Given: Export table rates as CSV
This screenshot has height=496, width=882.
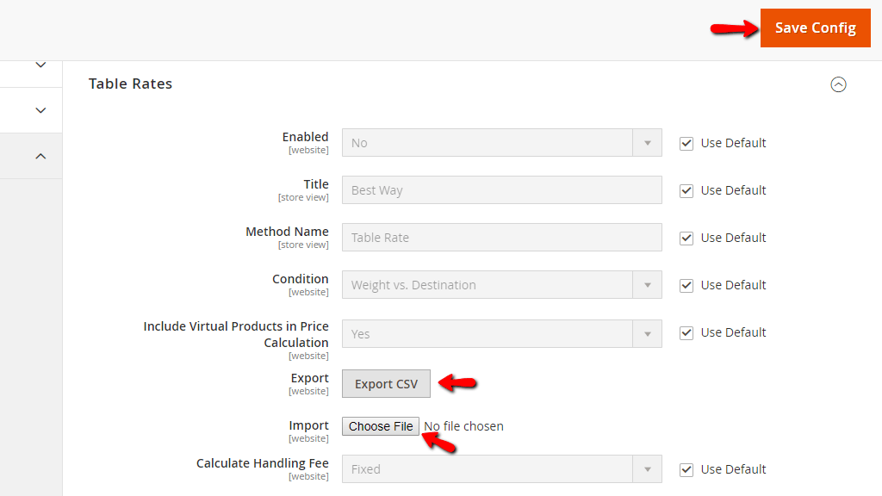Looking at the screenshot, I should 386,383.
